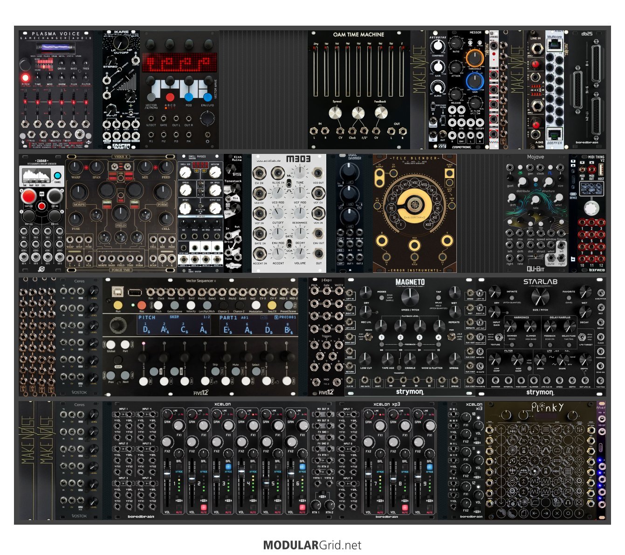The width and height of the screenshot is (625, 555).
Task: Click the USB-B port on Vector Sequencer
Action: pyautogui.click(x=118, y=291)
